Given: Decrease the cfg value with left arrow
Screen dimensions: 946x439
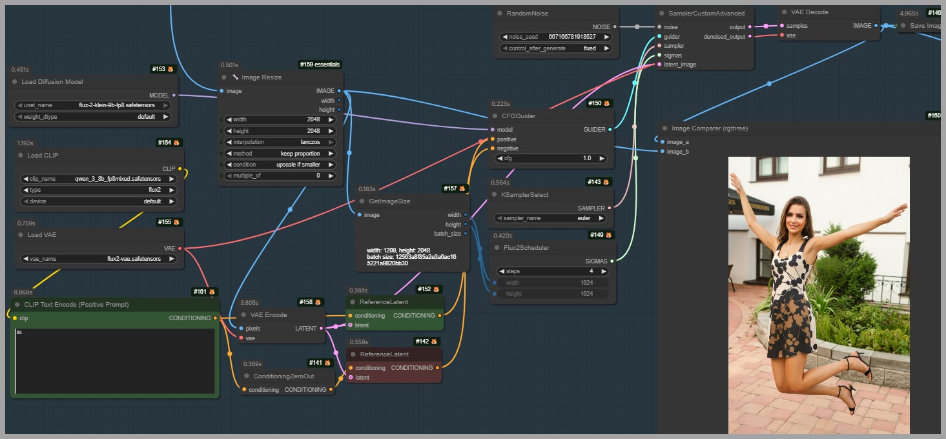Looking at the screenshot, I should point(500,158).
